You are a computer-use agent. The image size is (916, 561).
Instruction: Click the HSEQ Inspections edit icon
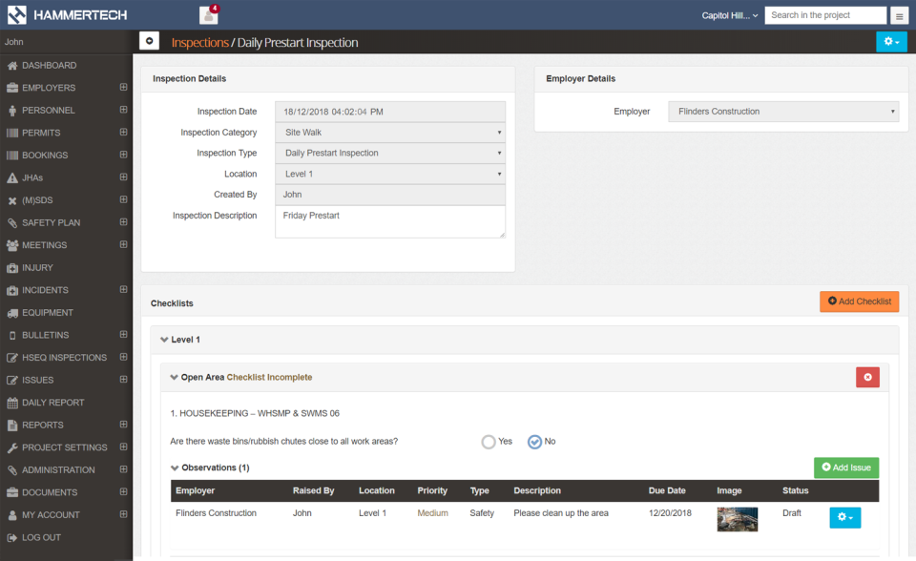coord(12,358)
